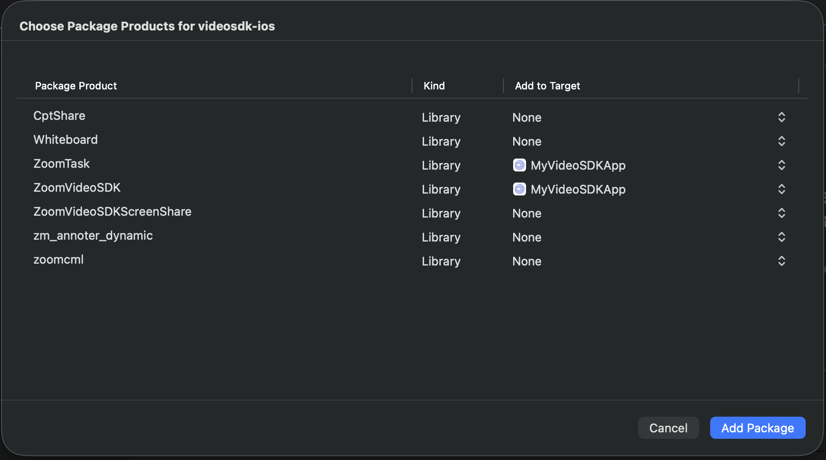Click Library kind in zoomcml row
The width and height of the screenshot is (826, 460).
click(x=441, y=261)
